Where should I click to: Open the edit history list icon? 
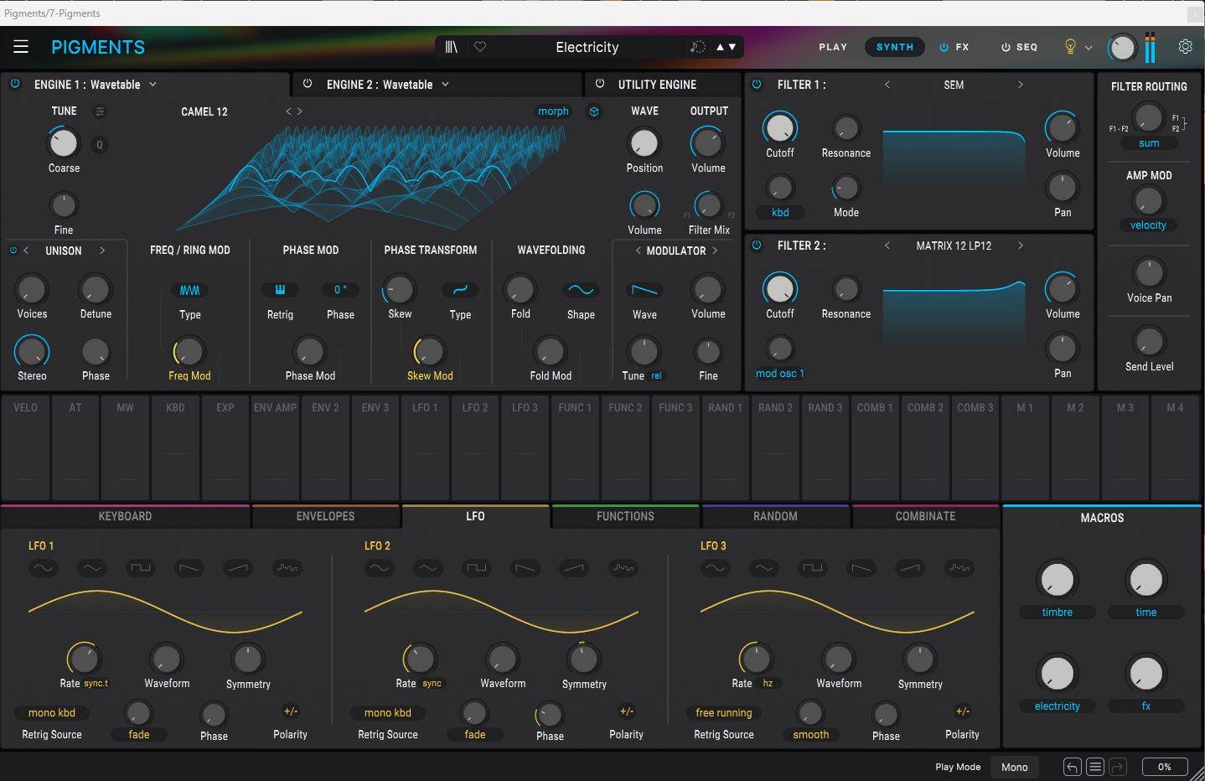(x=1094, y=767)
